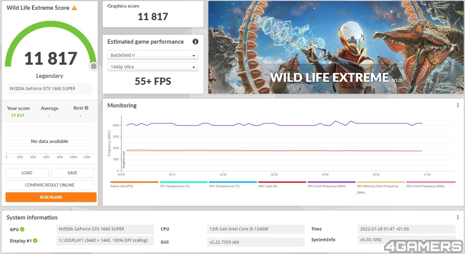Screen dimensions: 465x254
Task: Open the Battlefield V game dropdown
Action: click(x=153, y=55)
